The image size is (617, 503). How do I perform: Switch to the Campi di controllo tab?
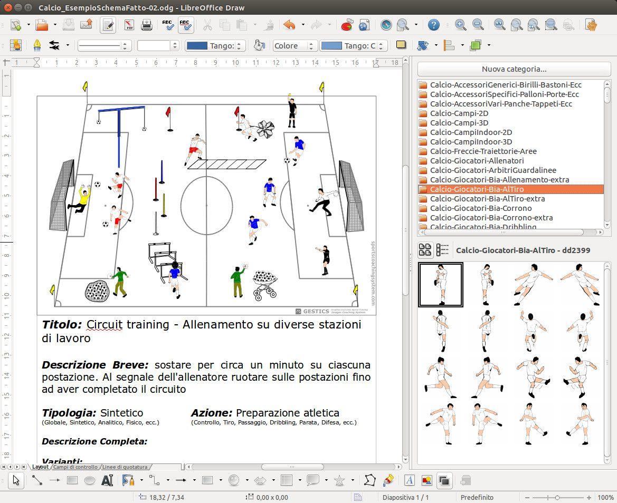tap(75, 467)
